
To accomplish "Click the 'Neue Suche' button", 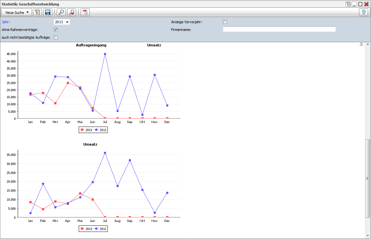I will point(15,13).
